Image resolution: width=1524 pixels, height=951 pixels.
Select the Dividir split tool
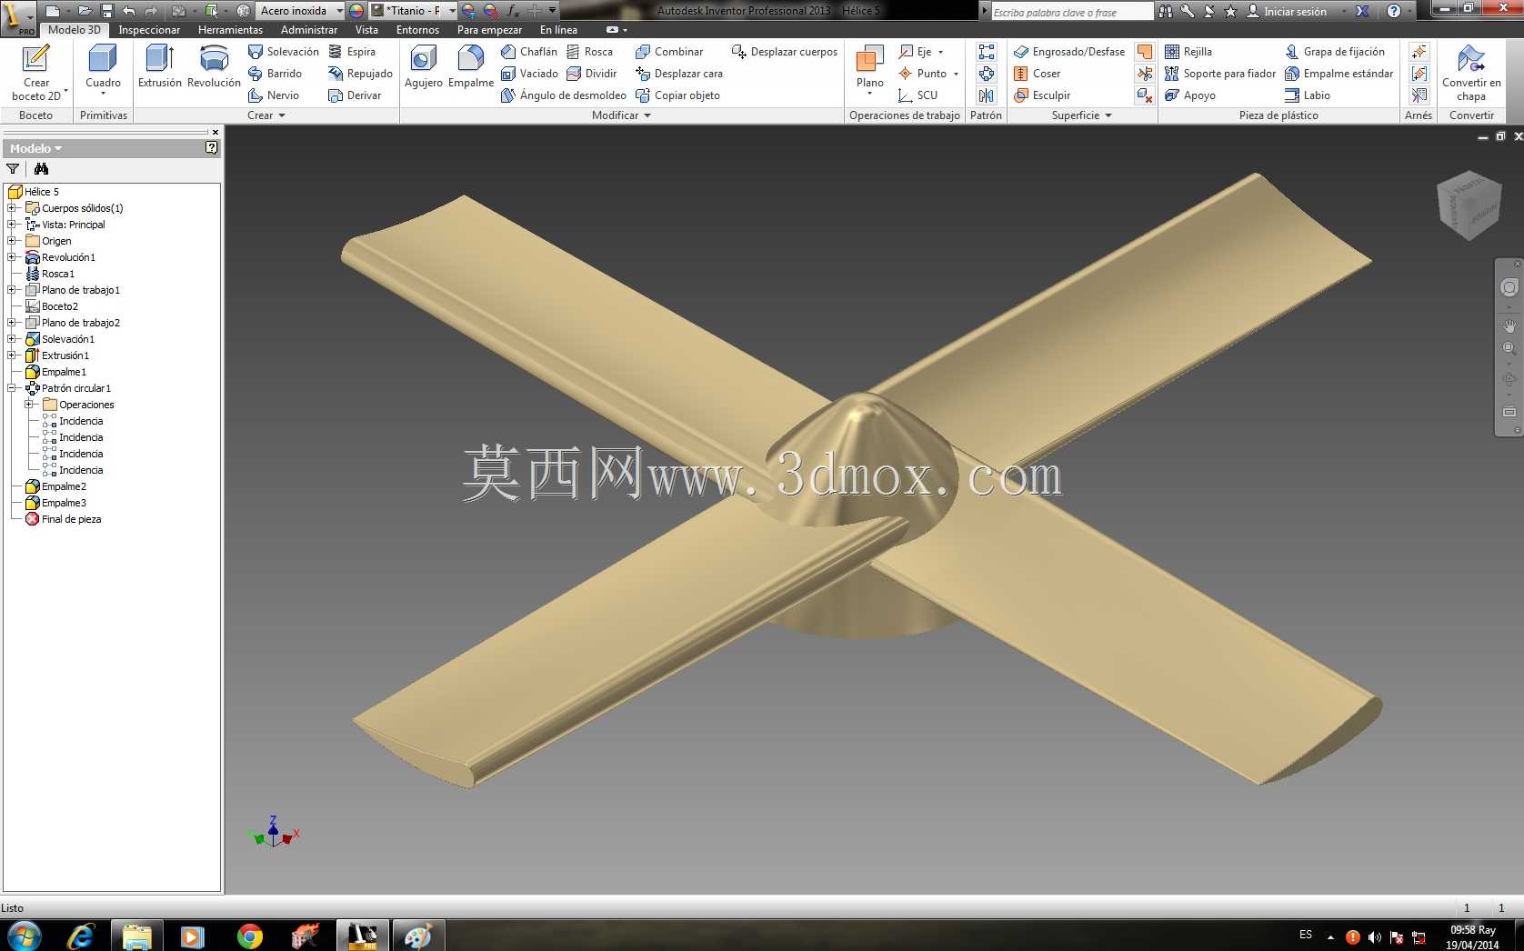point(591,74)
